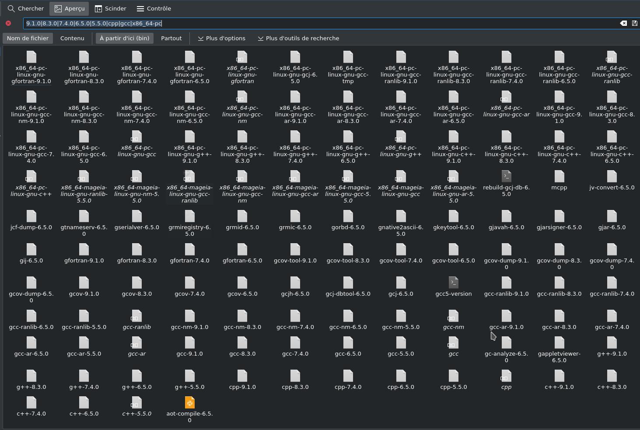Screen dimensions: 640x430
Task: Select the gij-6.5.0 file icon
Action: (31, 249)
